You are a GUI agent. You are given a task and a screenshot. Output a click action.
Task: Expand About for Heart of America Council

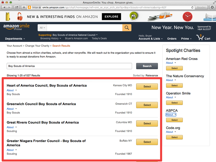point(12,90)
